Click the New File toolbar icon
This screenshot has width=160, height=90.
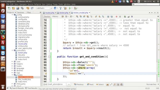pyautogui.click(x=9, y=8)
